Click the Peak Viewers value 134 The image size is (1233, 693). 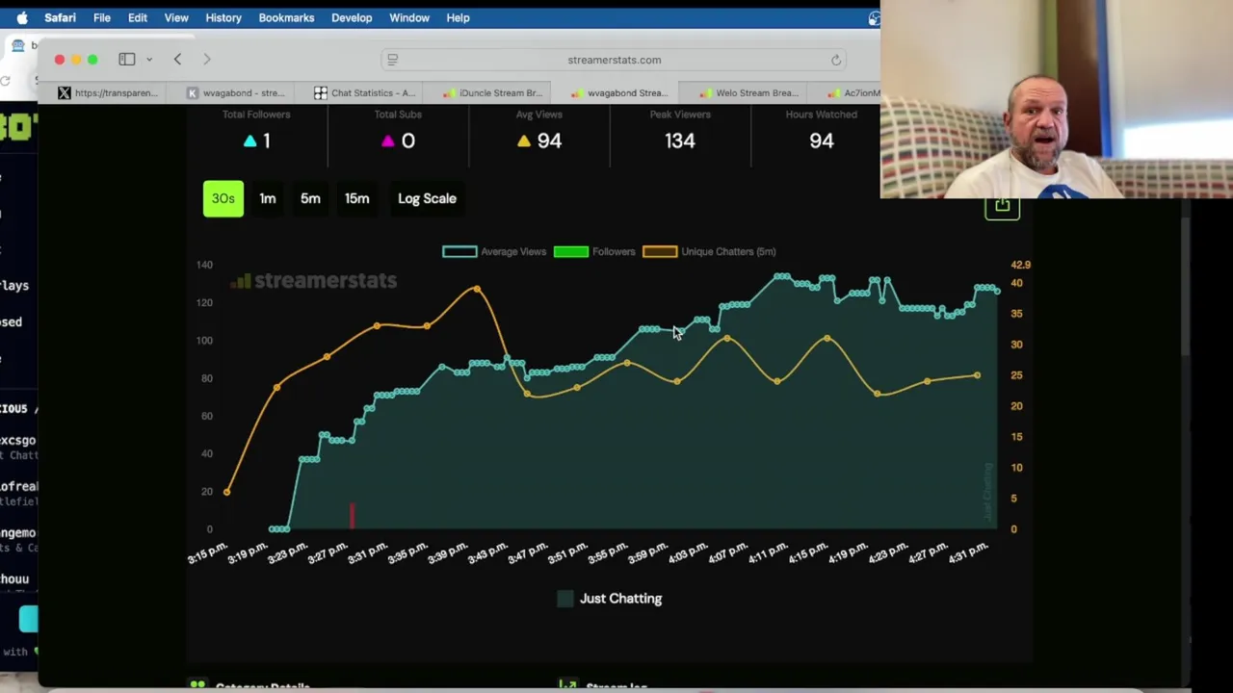[680, 141]
